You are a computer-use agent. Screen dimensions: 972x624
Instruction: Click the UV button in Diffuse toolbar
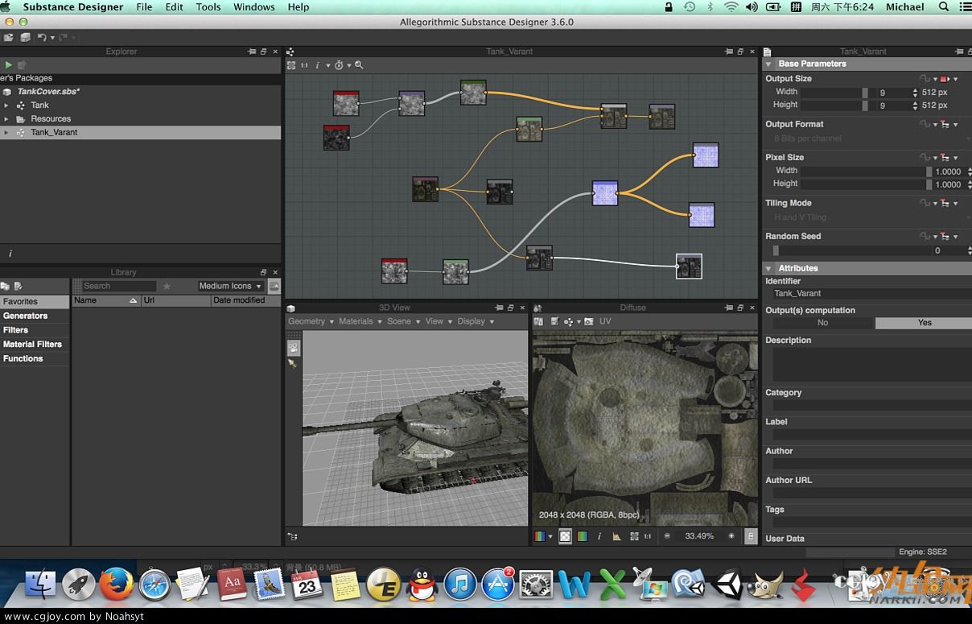pyautogui.click(x=605, y=321)
